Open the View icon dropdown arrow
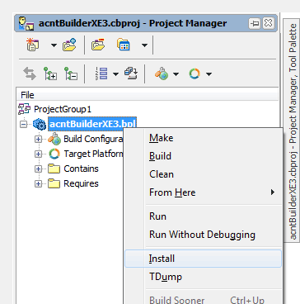The image size is (300, 304). point(144,45)
